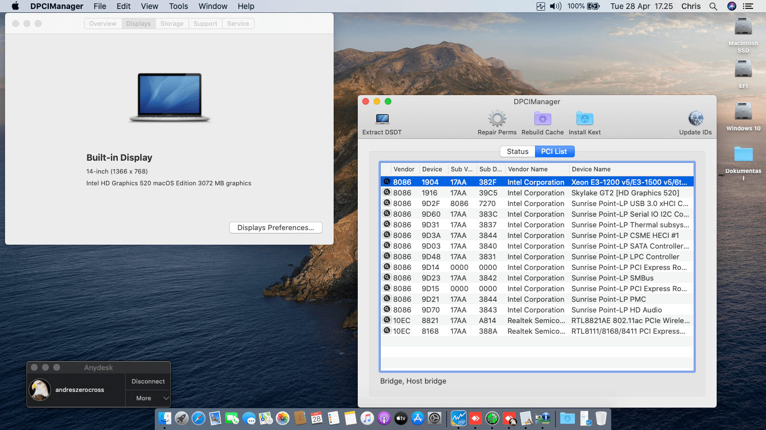
Task: Select the PCI List tab
Action: point(554,151)
